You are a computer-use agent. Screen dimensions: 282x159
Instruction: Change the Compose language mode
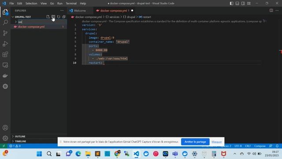pos(260,146)
